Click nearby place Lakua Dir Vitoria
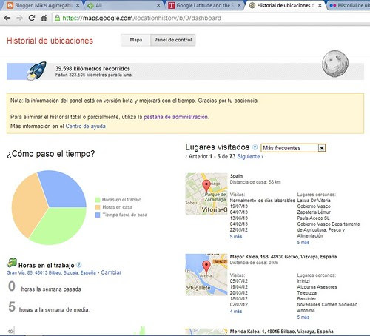Image resolution: width=370 pixels, height=336 pixels. (x=314, y=200)
